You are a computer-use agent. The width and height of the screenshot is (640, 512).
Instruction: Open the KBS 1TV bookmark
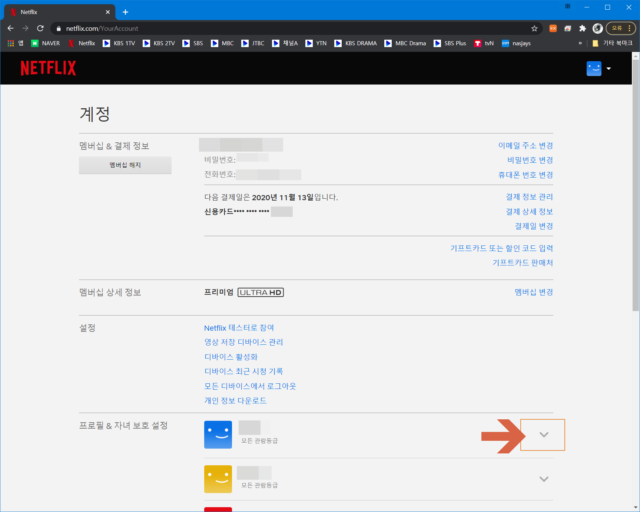coord(119,43)
